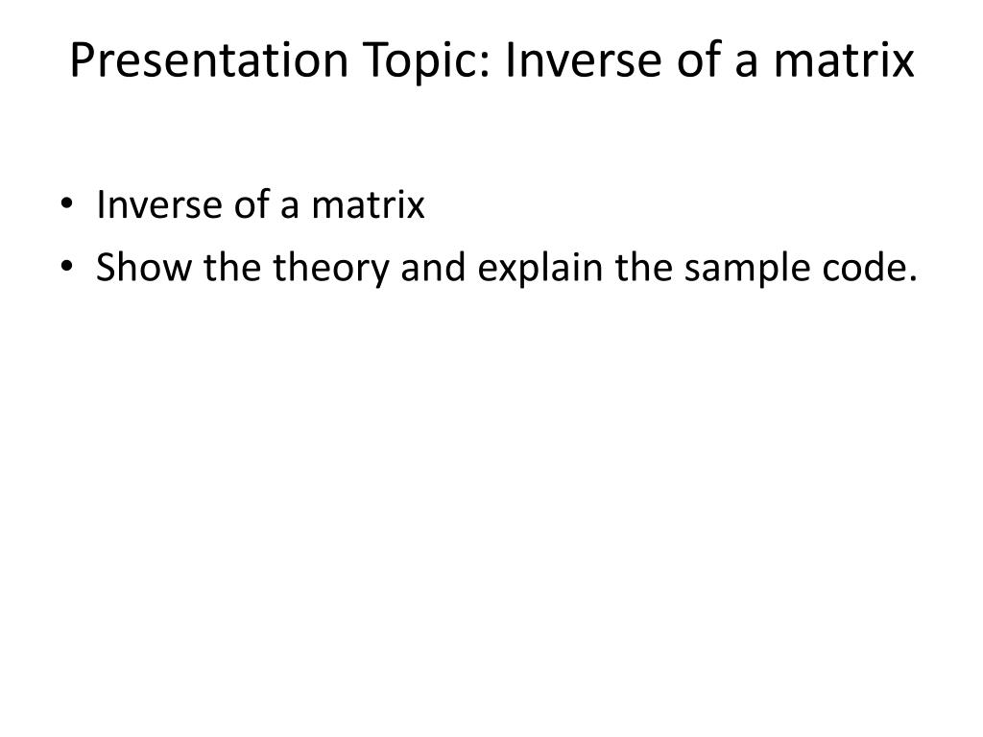Screen dimensions: 983x737
Task: Click the word 'theory' in the second bullet
Action: pos(331,269)
